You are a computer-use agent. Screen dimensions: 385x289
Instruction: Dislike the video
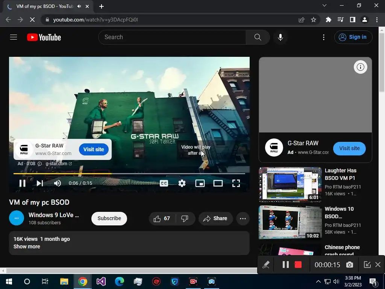[185, 219]
